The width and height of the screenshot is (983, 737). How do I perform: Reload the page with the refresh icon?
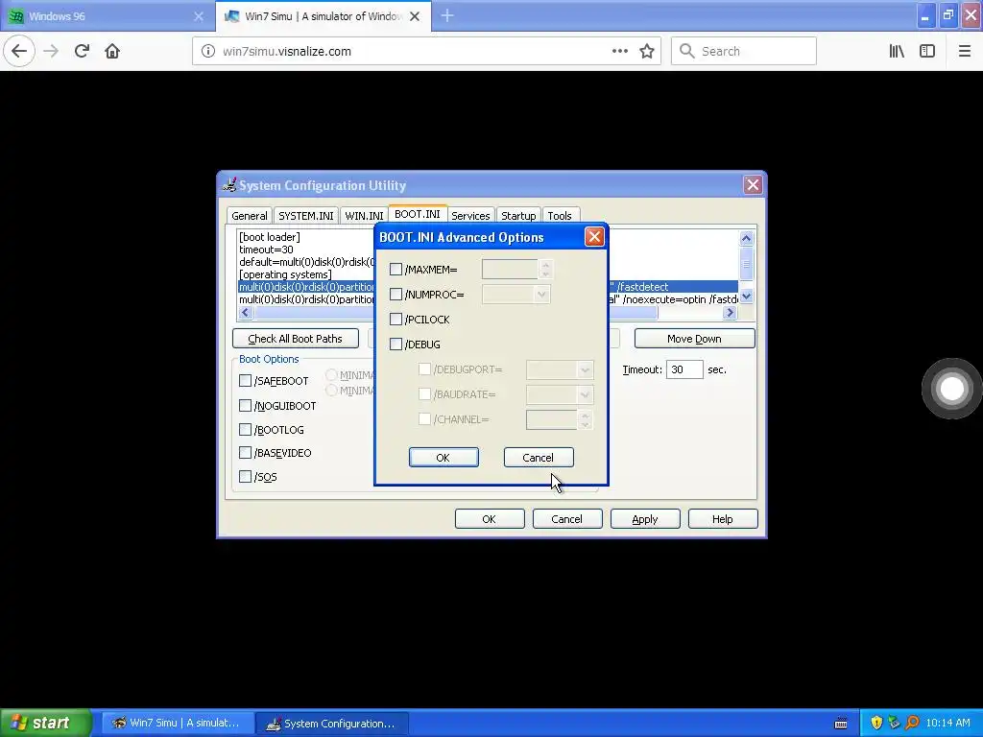(x=82, y=51)
